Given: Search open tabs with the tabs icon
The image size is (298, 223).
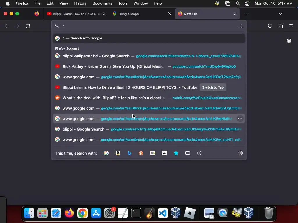Looking at the screenshot, I should tap(188, 153).
